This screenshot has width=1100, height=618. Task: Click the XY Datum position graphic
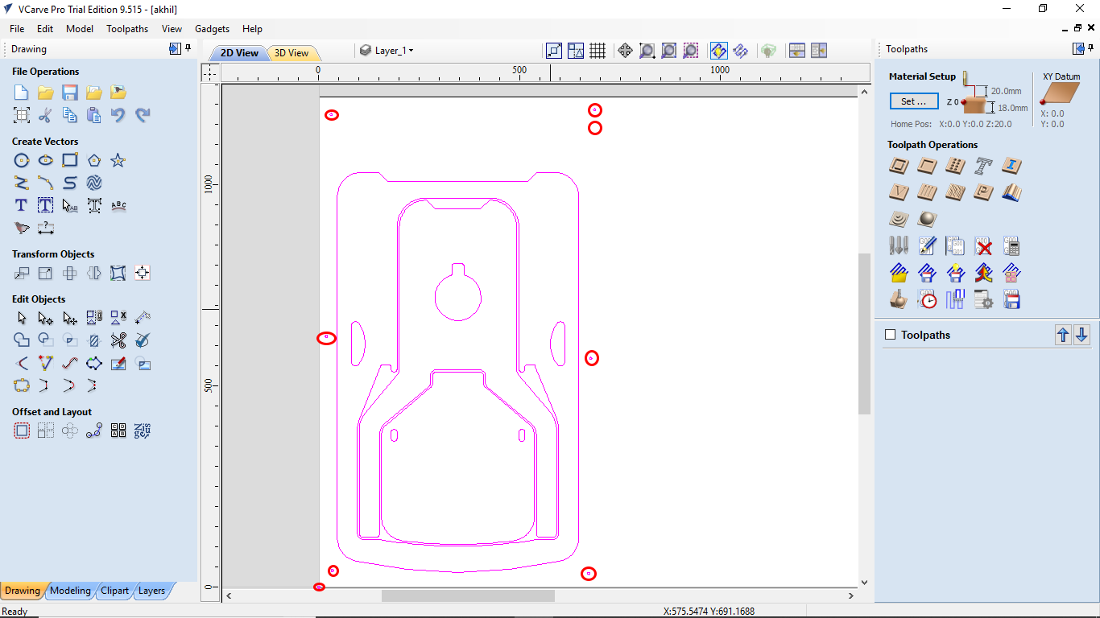point(1060,94)
